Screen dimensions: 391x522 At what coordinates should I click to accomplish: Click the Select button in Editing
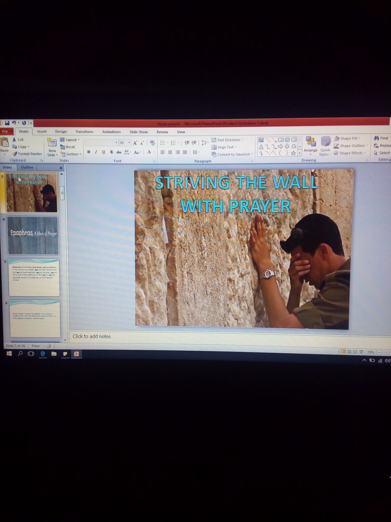click(x=382, y=153)
